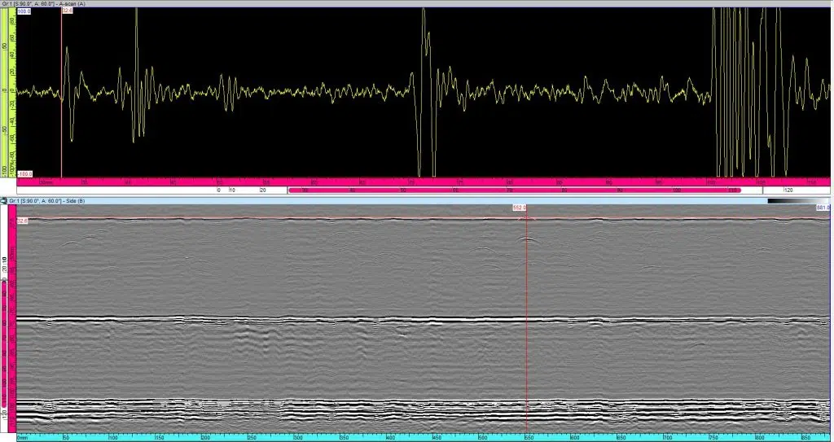The height and width of the screenshot is (442, 834).
Task: Click the -100.0 amplitude value at bottom
Action: tap(24, 173)
